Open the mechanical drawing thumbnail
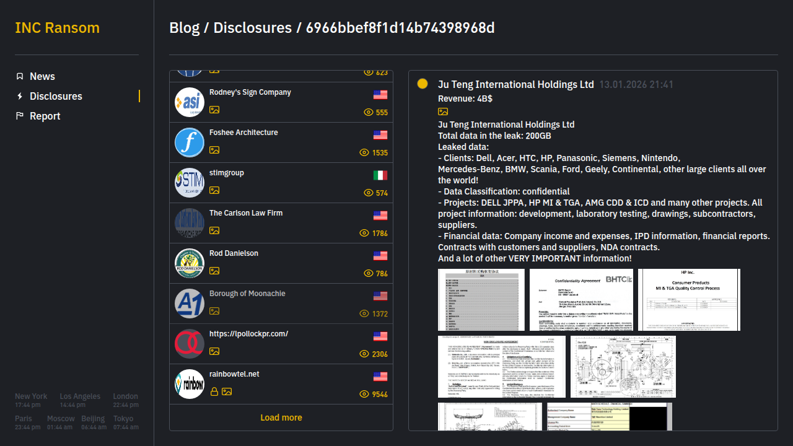 coord(623,367)
